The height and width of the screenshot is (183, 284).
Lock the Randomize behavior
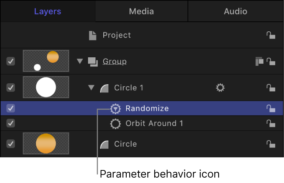(x=271, y=109)
